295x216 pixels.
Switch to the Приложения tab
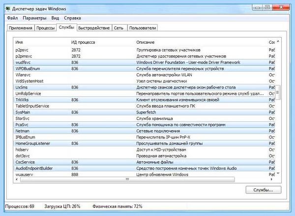coord(21,28)
